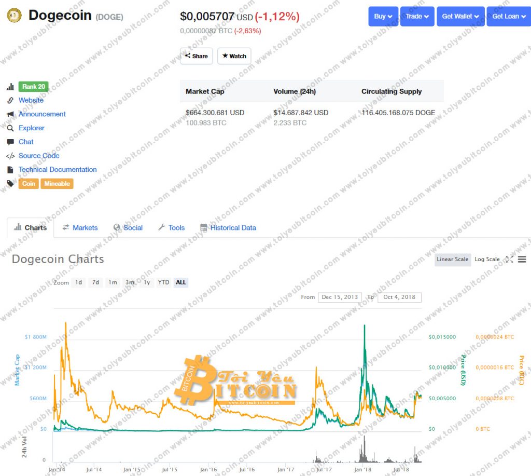Switch chart to Log Scale
The width and height of the screenshot is (531, 476).
coord(487,260)
